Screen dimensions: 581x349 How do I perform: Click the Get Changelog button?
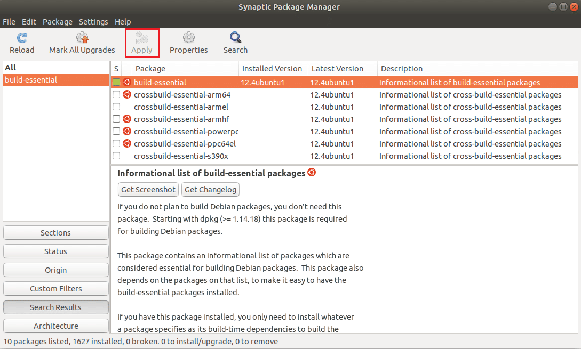(x=211, y=190)
